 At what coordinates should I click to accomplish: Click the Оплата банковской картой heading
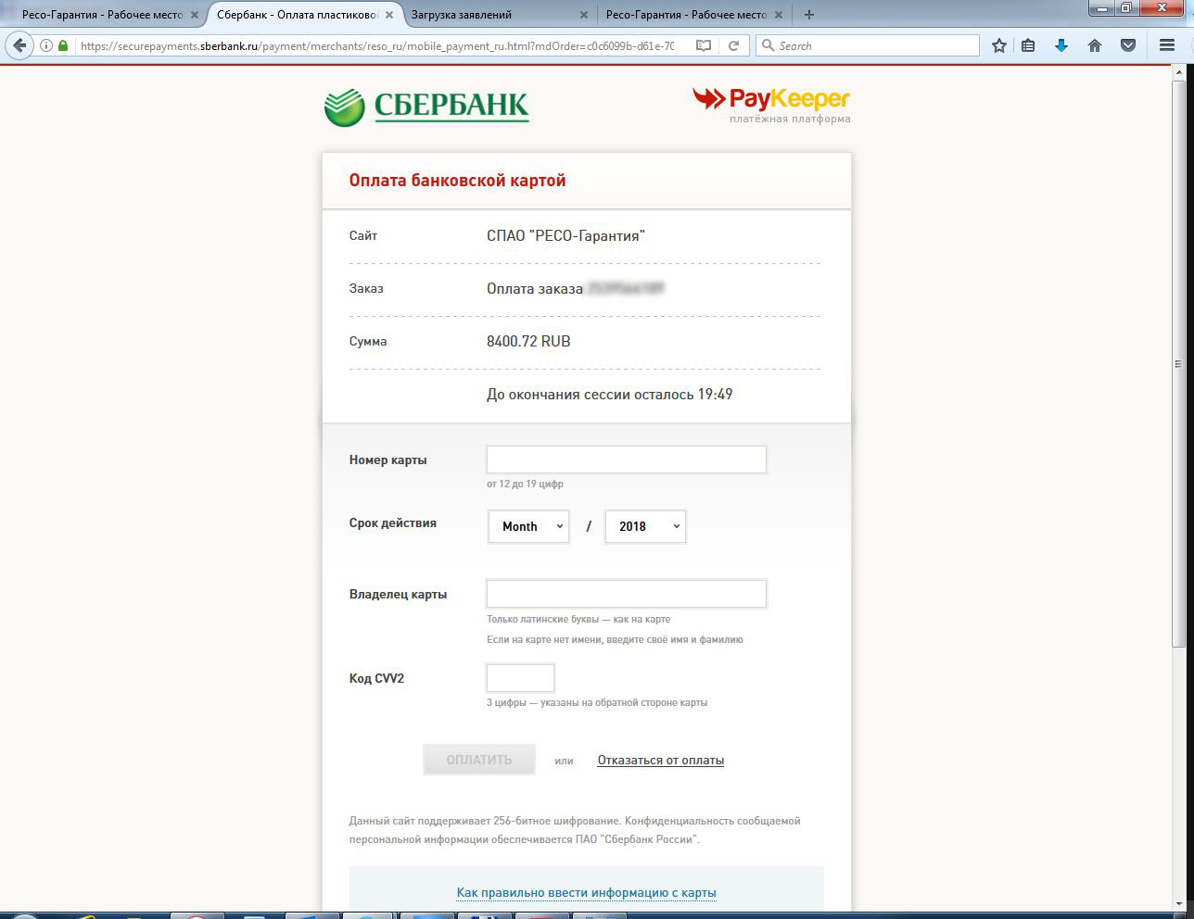[457, 180]
